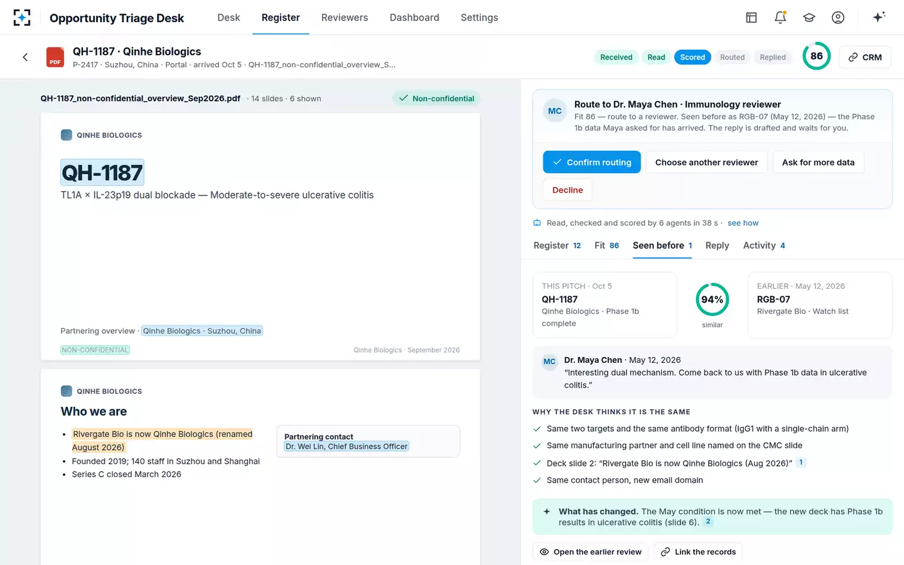Select the Scored status pill
The image size is (904, 565).
(692, 57)
